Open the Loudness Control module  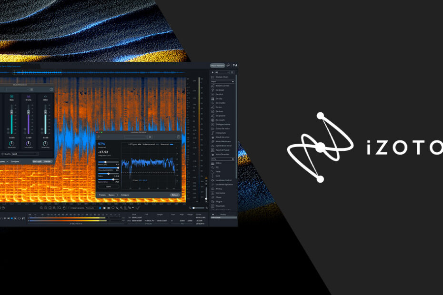223,180
